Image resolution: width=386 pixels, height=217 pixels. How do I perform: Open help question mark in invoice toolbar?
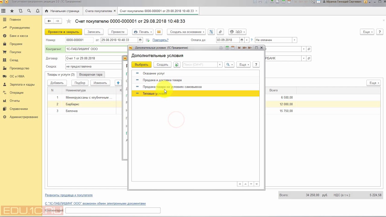click(380, 32)
